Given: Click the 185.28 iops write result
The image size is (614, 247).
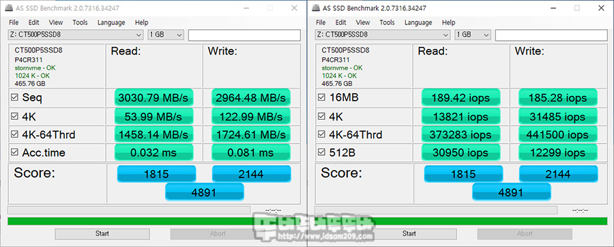Looking at the screenshot, I should pos(558,98).
